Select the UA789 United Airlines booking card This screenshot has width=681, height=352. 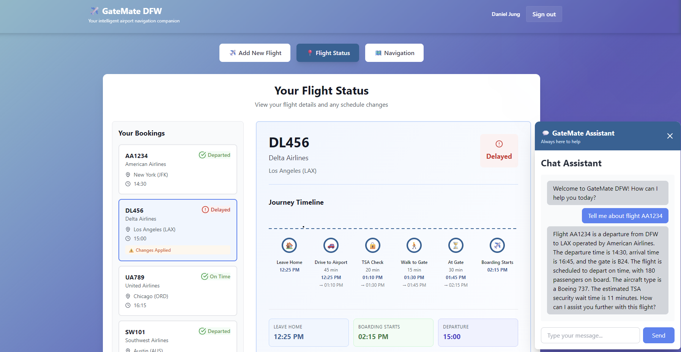(x=178, y=291)
